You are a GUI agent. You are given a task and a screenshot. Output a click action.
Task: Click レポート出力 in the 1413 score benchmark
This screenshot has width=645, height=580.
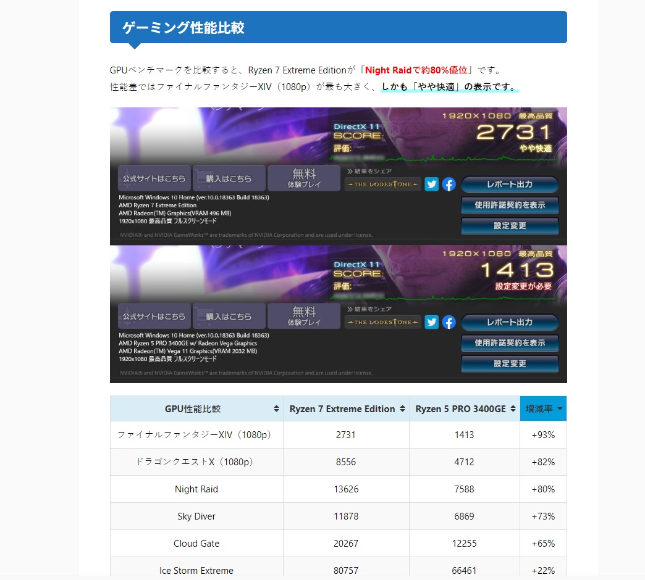(510, 323)
